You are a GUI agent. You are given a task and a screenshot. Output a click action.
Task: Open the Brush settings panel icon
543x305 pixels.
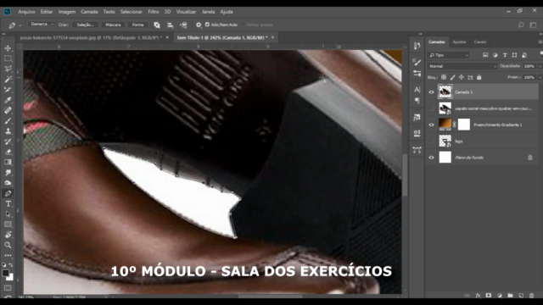pyautogui.click(x=417, y=62)
